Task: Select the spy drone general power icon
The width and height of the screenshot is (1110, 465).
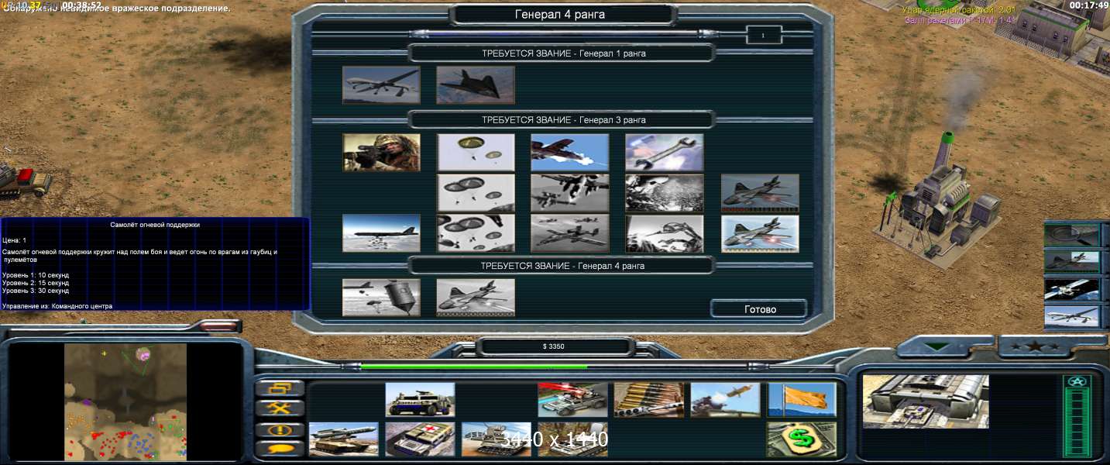Action: click(381, 84)
